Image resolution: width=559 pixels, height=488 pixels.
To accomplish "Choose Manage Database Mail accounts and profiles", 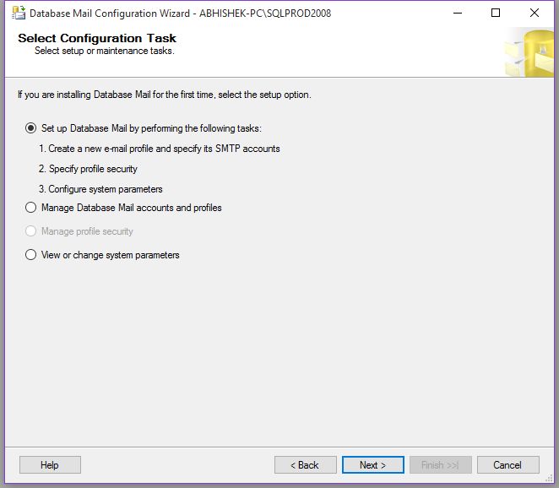I will [x=31, y=208].
